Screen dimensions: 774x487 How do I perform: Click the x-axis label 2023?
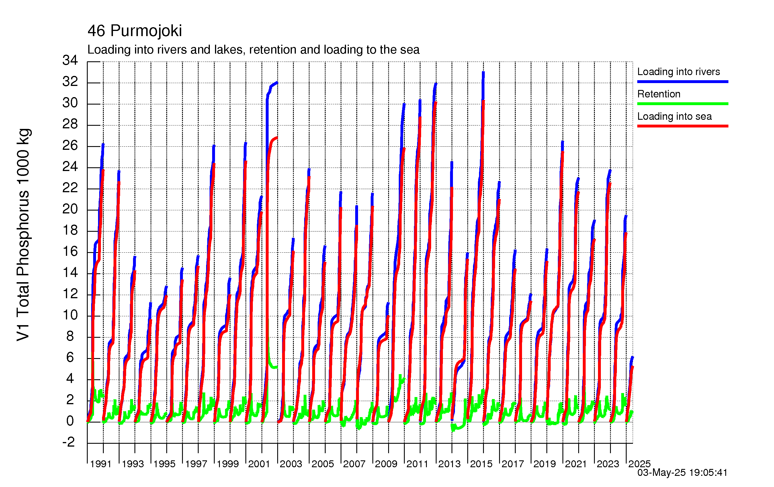608,464
